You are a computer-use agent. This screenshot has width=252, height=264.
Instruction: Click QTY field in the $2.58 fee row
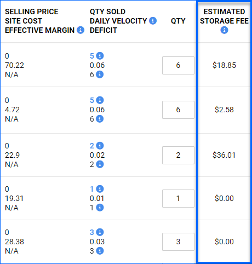coord(178,110)
